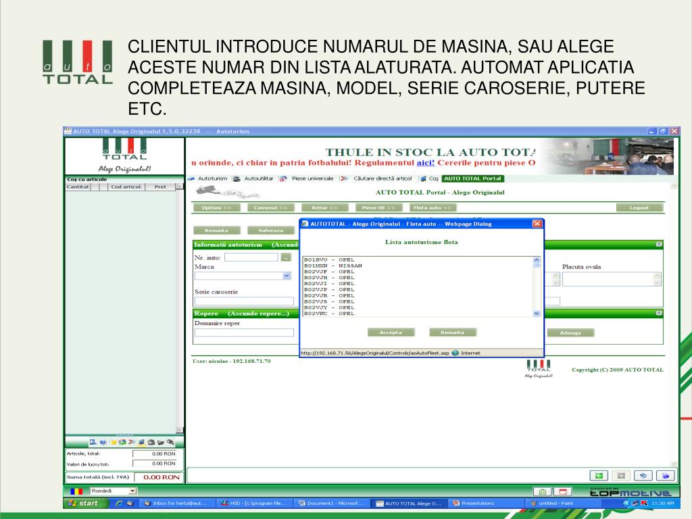Image resolution: width=692 pixels, height=519 pixels.
Task: Click the Windows start button
Action: click(86, 503)
